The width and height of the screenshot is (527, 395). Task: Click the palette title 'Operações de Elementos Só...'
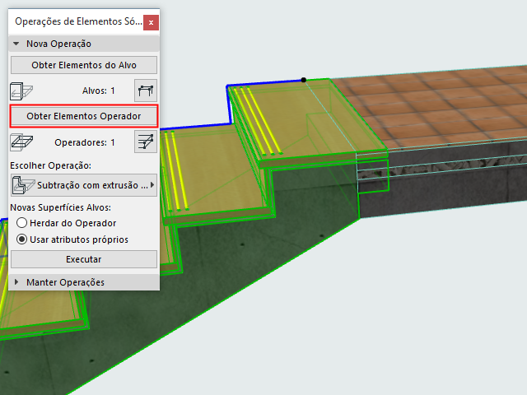pos(78,21)
